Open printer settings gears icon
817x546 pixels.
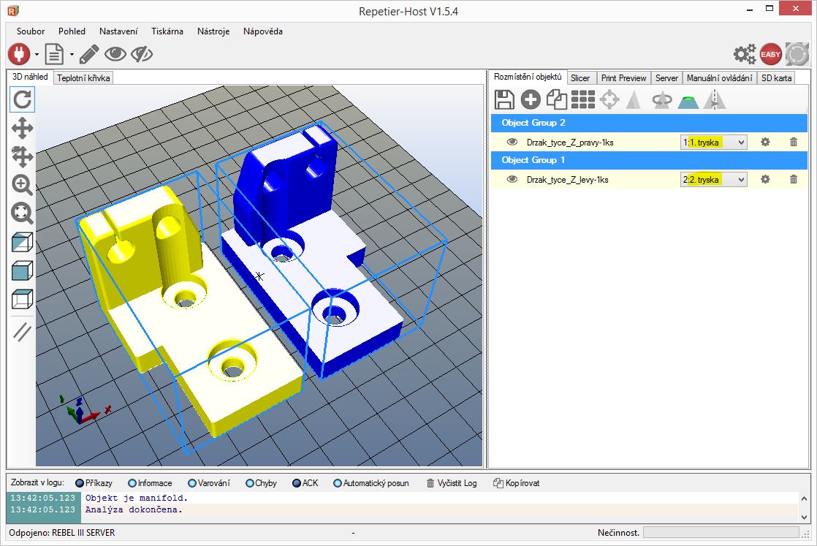pos(745,54)
